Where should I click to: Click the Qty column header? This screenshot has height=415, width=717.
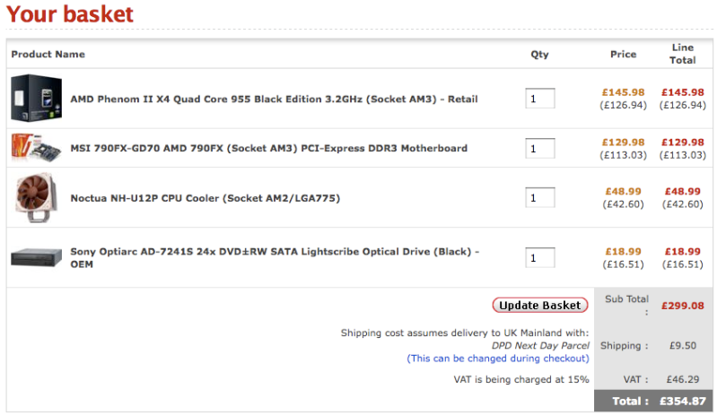(539, 54)
